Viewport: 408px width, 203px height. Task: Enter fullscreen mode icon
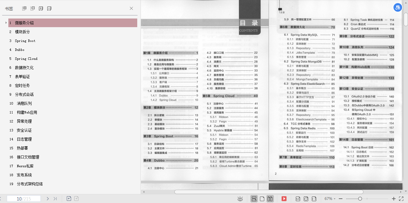401,199
